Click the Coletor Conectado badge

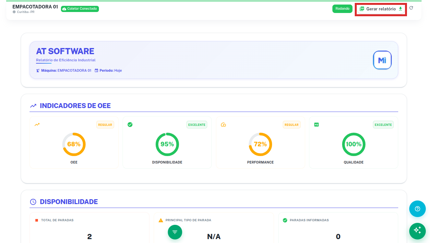coord(80,9)
